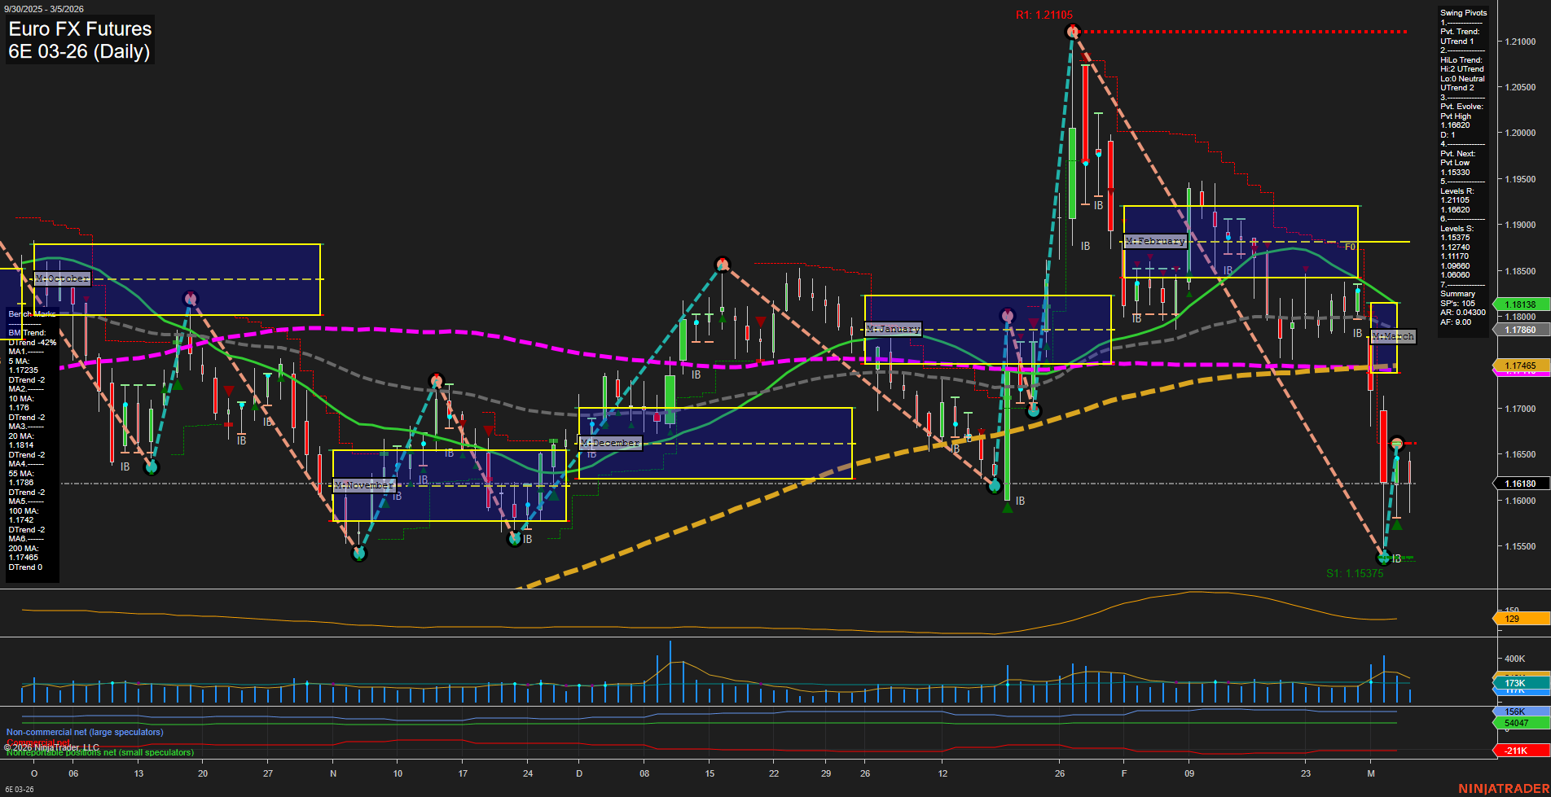1551x797 pixels.
Task: Click the green 1.18138 last price marker
Action: tap(1520, 304)
